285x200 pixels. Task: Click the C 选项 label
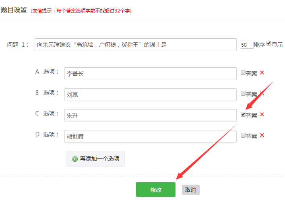pos(47,113)
